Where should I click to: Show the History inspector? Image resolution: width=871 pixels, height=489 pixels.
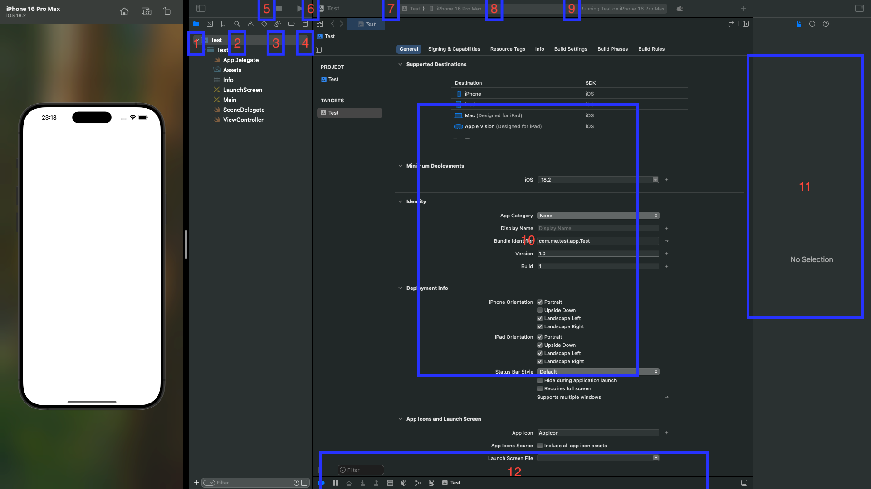point(812,24)
